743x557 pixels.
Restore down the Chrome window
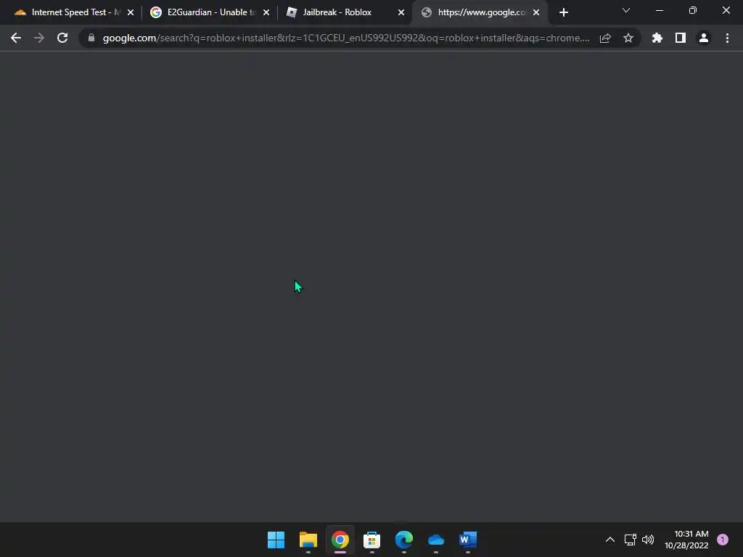coord(693,10)
